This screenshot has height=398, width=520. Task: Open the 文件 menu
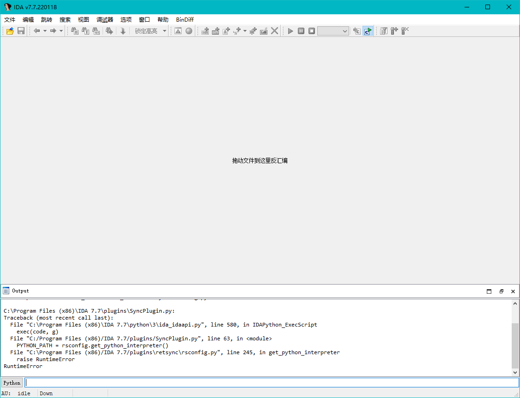point(10,19)
